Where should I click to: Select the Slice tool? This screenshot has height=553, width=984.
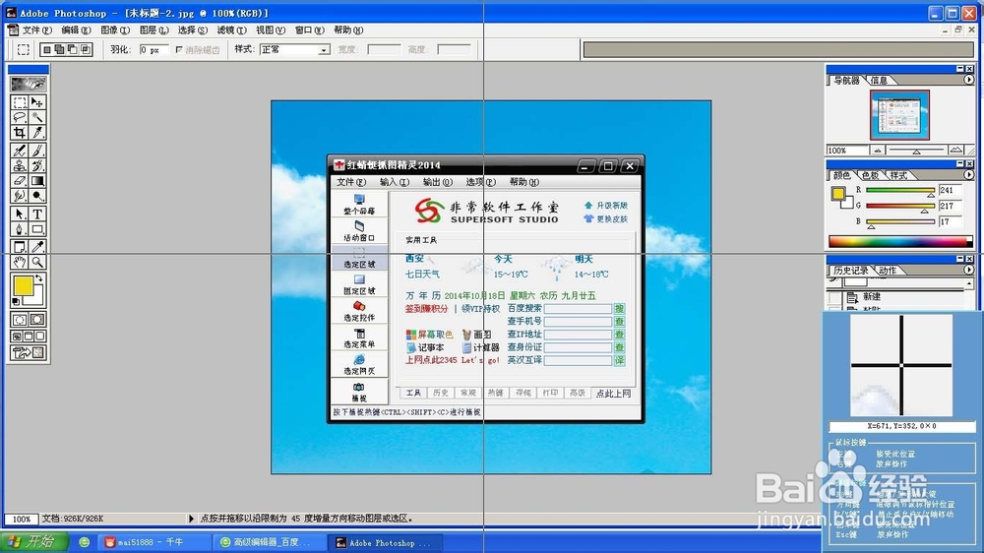point(37,133)
